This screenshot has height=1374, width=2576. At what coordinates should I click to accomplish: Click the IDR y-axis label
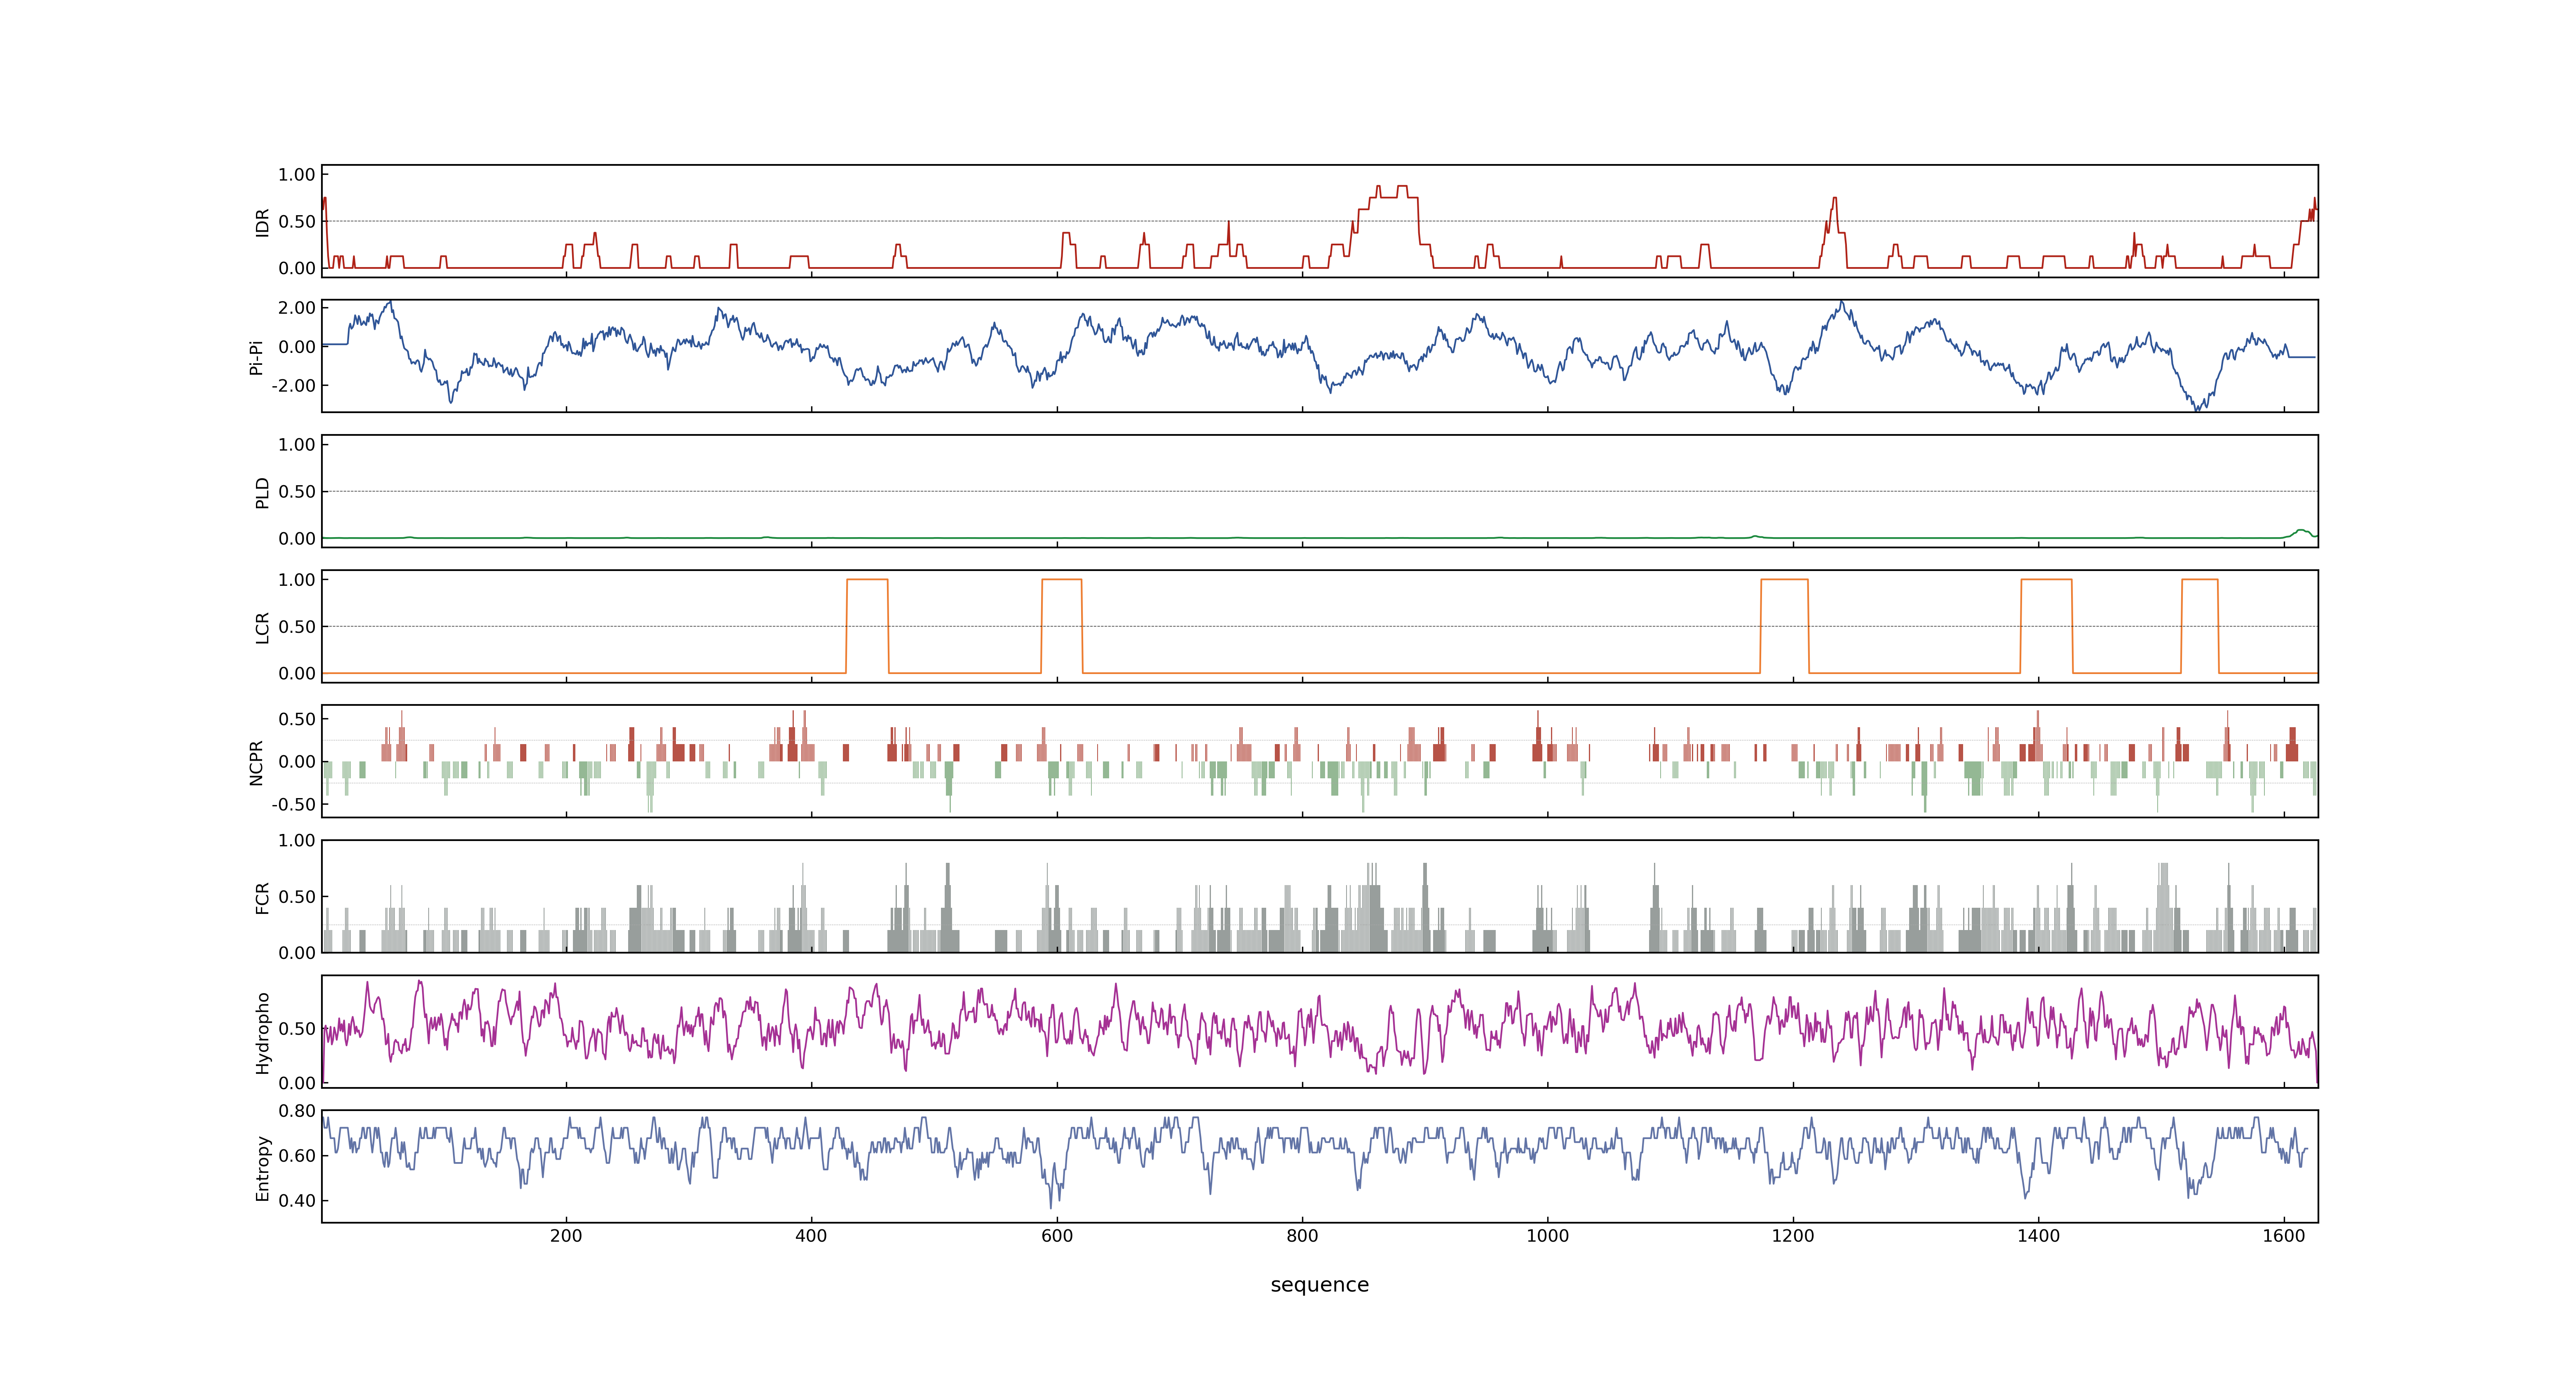point(262,222)
